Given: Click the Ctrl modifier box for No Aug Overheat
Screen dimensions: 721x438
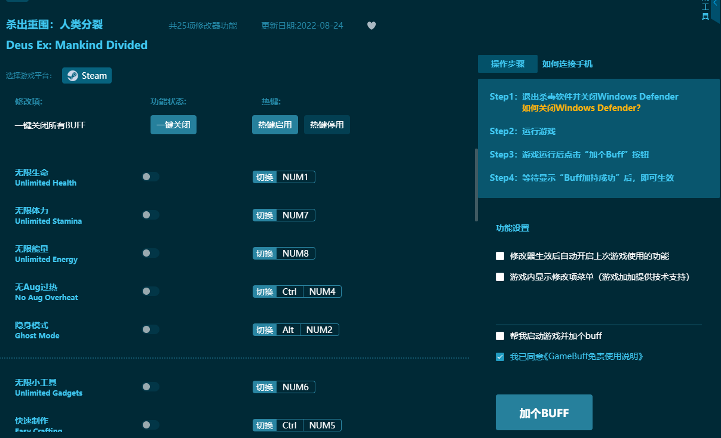Looking at the screenshot, I should point(290,291).
